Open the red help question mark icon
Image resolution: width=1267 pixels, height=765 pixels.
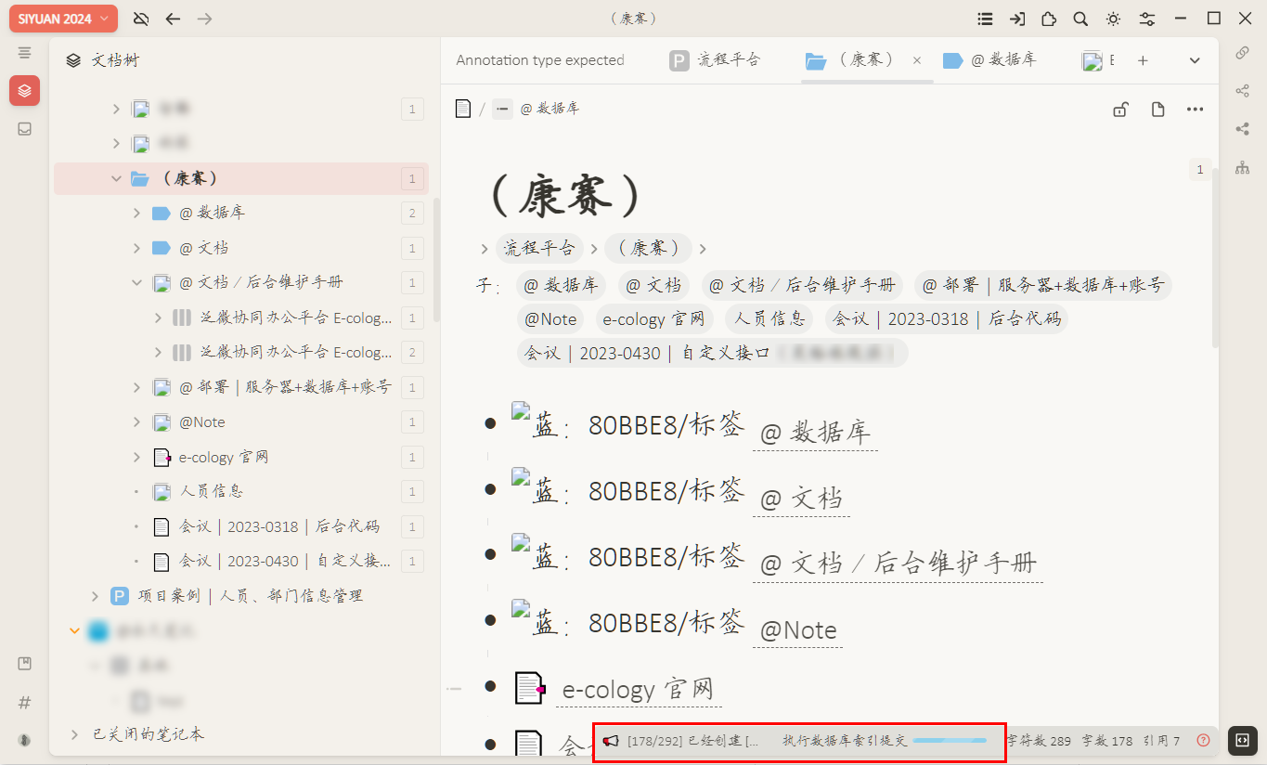coord(1204,740)
